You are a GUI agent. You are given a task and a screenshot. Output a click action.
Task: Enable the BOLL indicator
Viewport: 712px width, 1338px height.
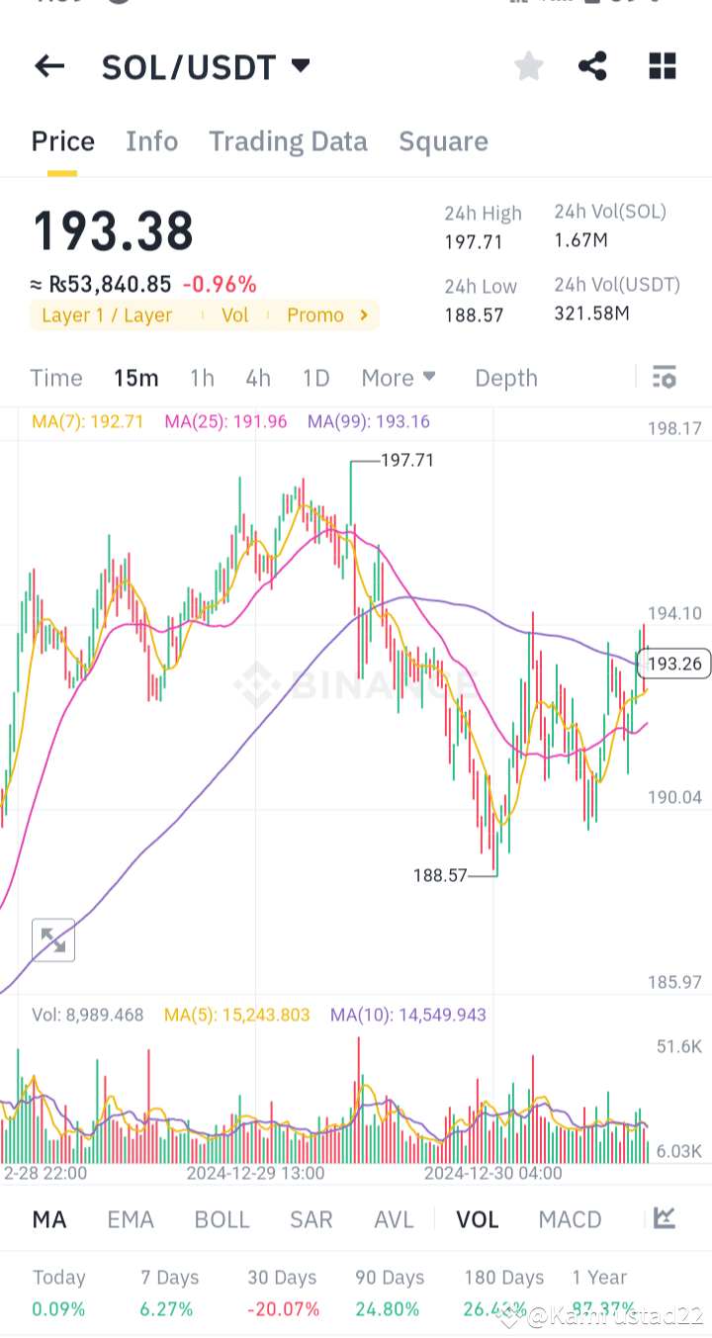point(222,1218)
